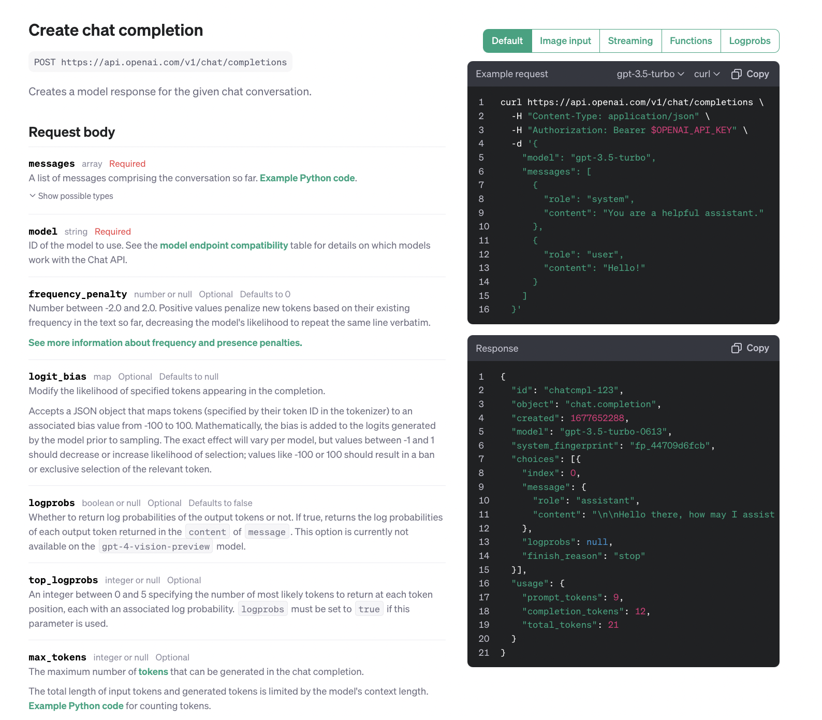Switch to the Image input tab
Viewport: 822px width, 720px height.
[x=565, y=41]
